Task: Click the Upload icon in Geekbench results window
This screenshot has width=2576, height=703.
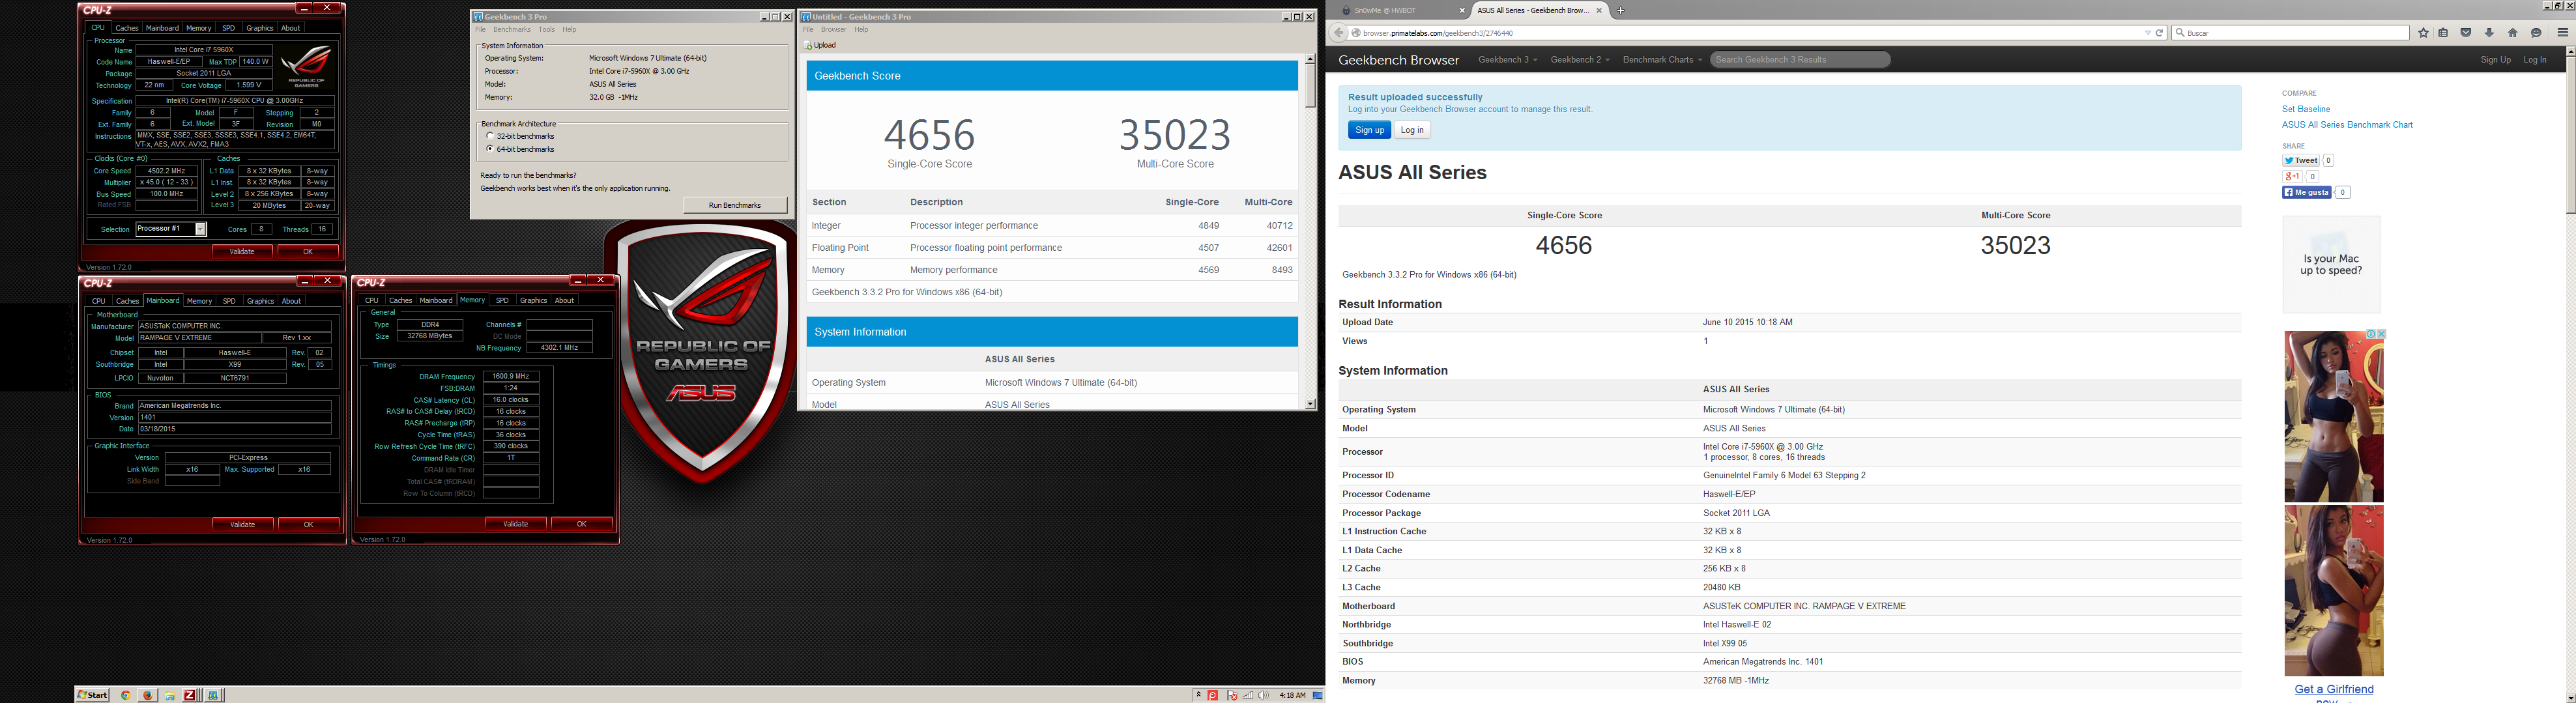Action: click(808, 45)
